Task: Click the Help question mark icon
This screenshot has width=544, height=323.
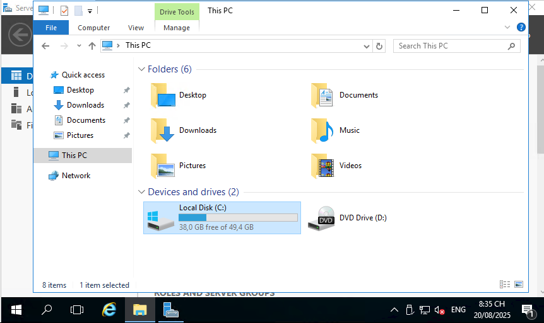Action: (x=521, y=27)
